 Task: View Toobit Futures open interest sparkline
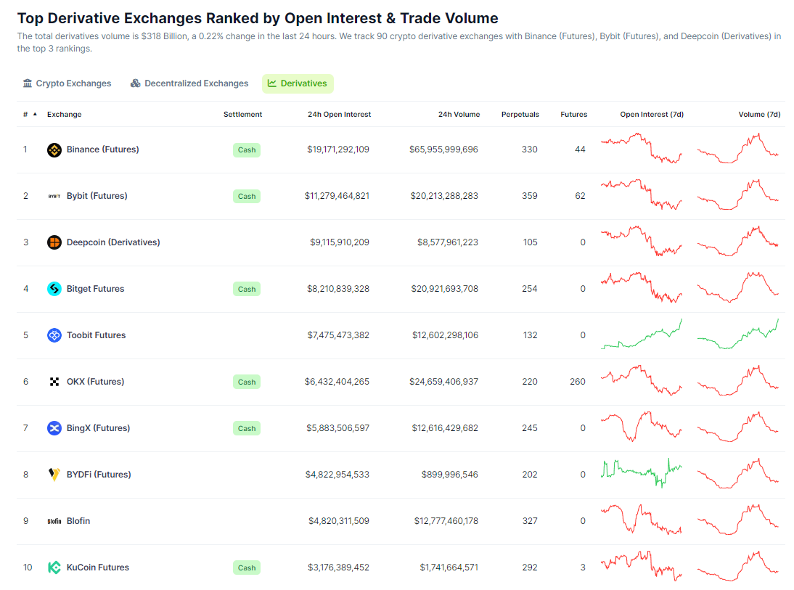[x=642, y=335]
